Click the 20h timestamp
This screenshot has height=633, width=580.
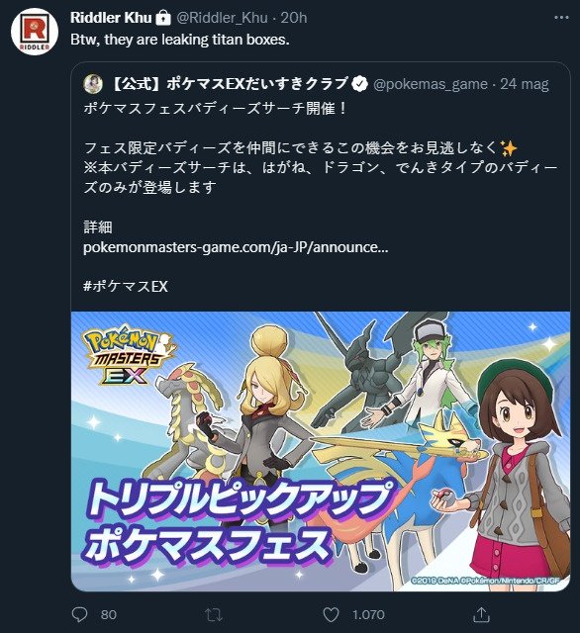pos(294,18)
